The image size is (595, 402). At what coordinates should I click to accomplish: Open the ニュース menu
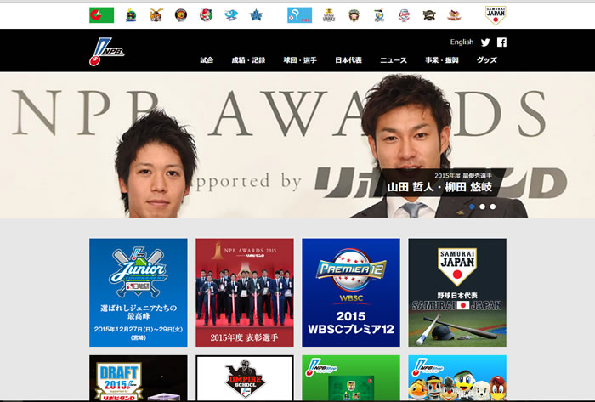pyautogui.click(x=394, y=60)
